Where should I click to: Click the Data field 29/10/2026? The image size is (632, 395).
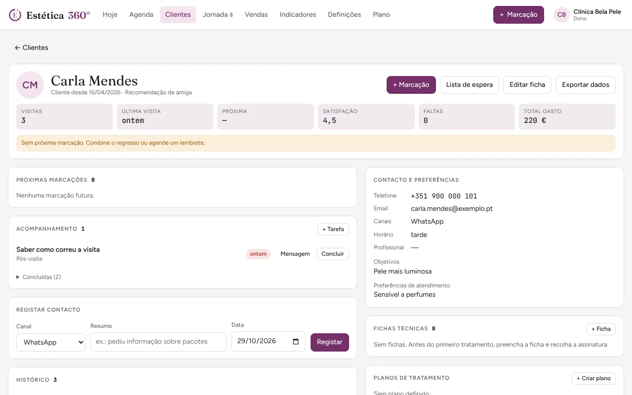coord(269,341)
